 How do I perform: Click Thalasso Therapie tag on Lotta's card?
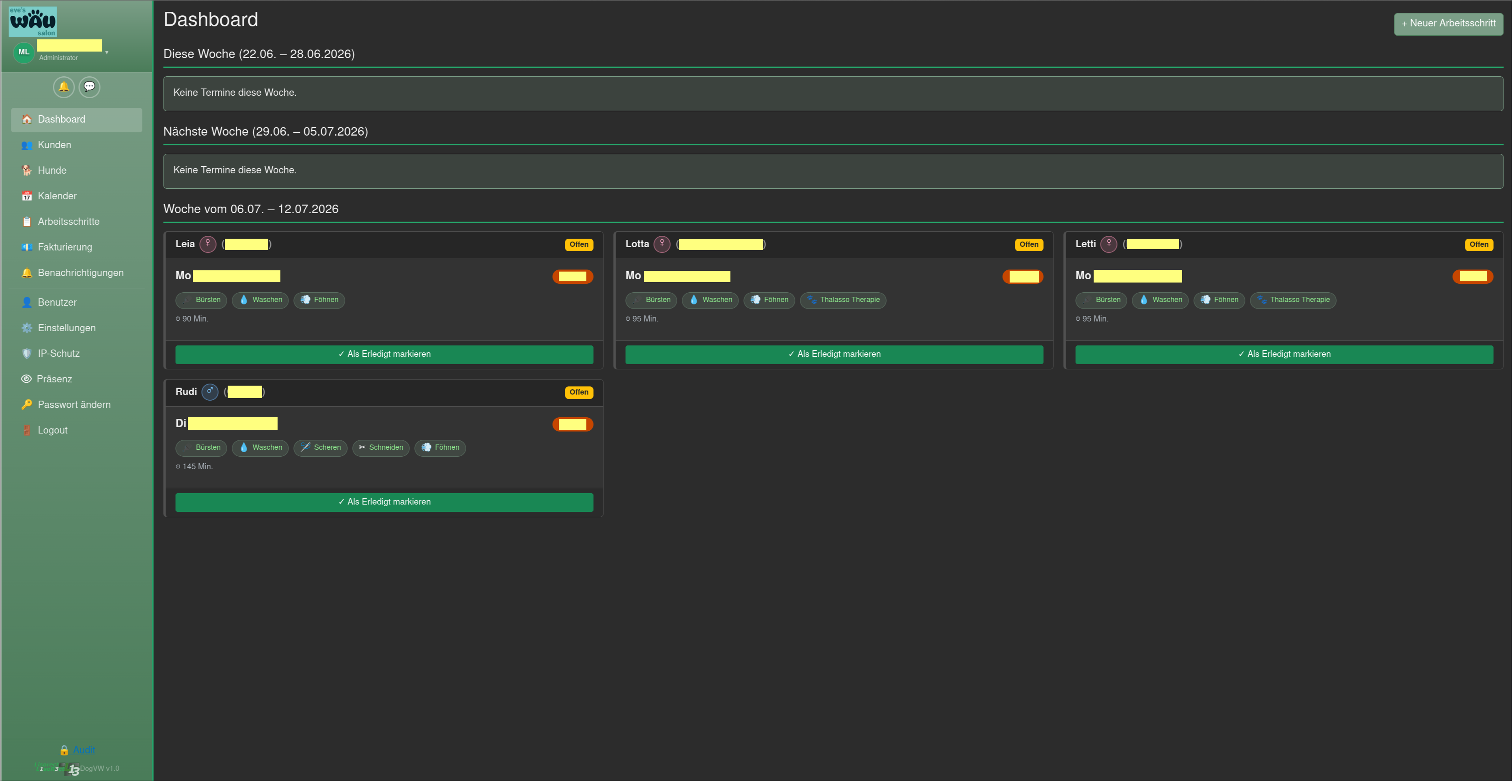(x=843, y=300)
